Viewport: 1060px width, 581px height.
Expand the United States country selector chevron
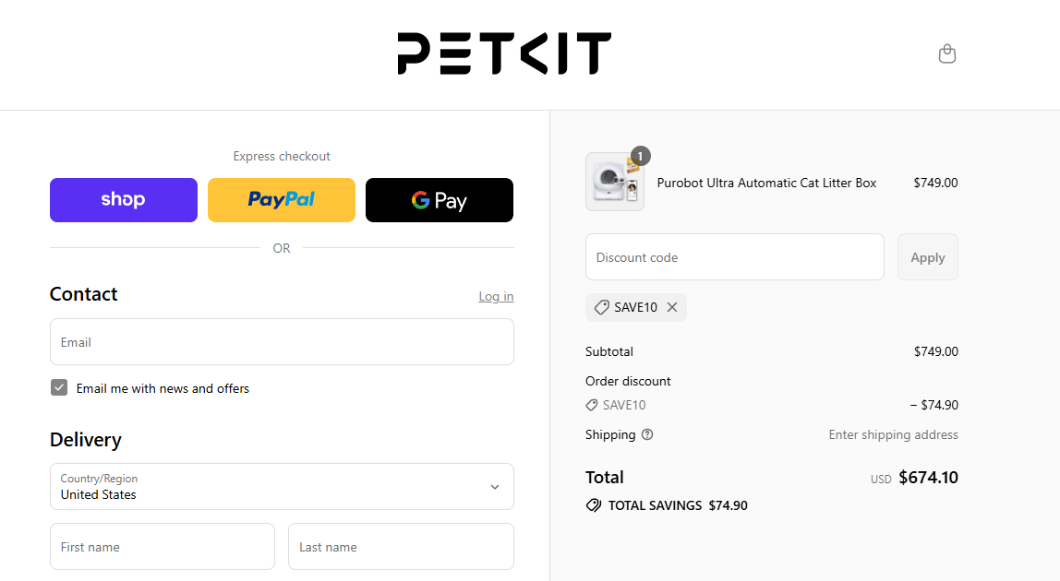point(492,486)
